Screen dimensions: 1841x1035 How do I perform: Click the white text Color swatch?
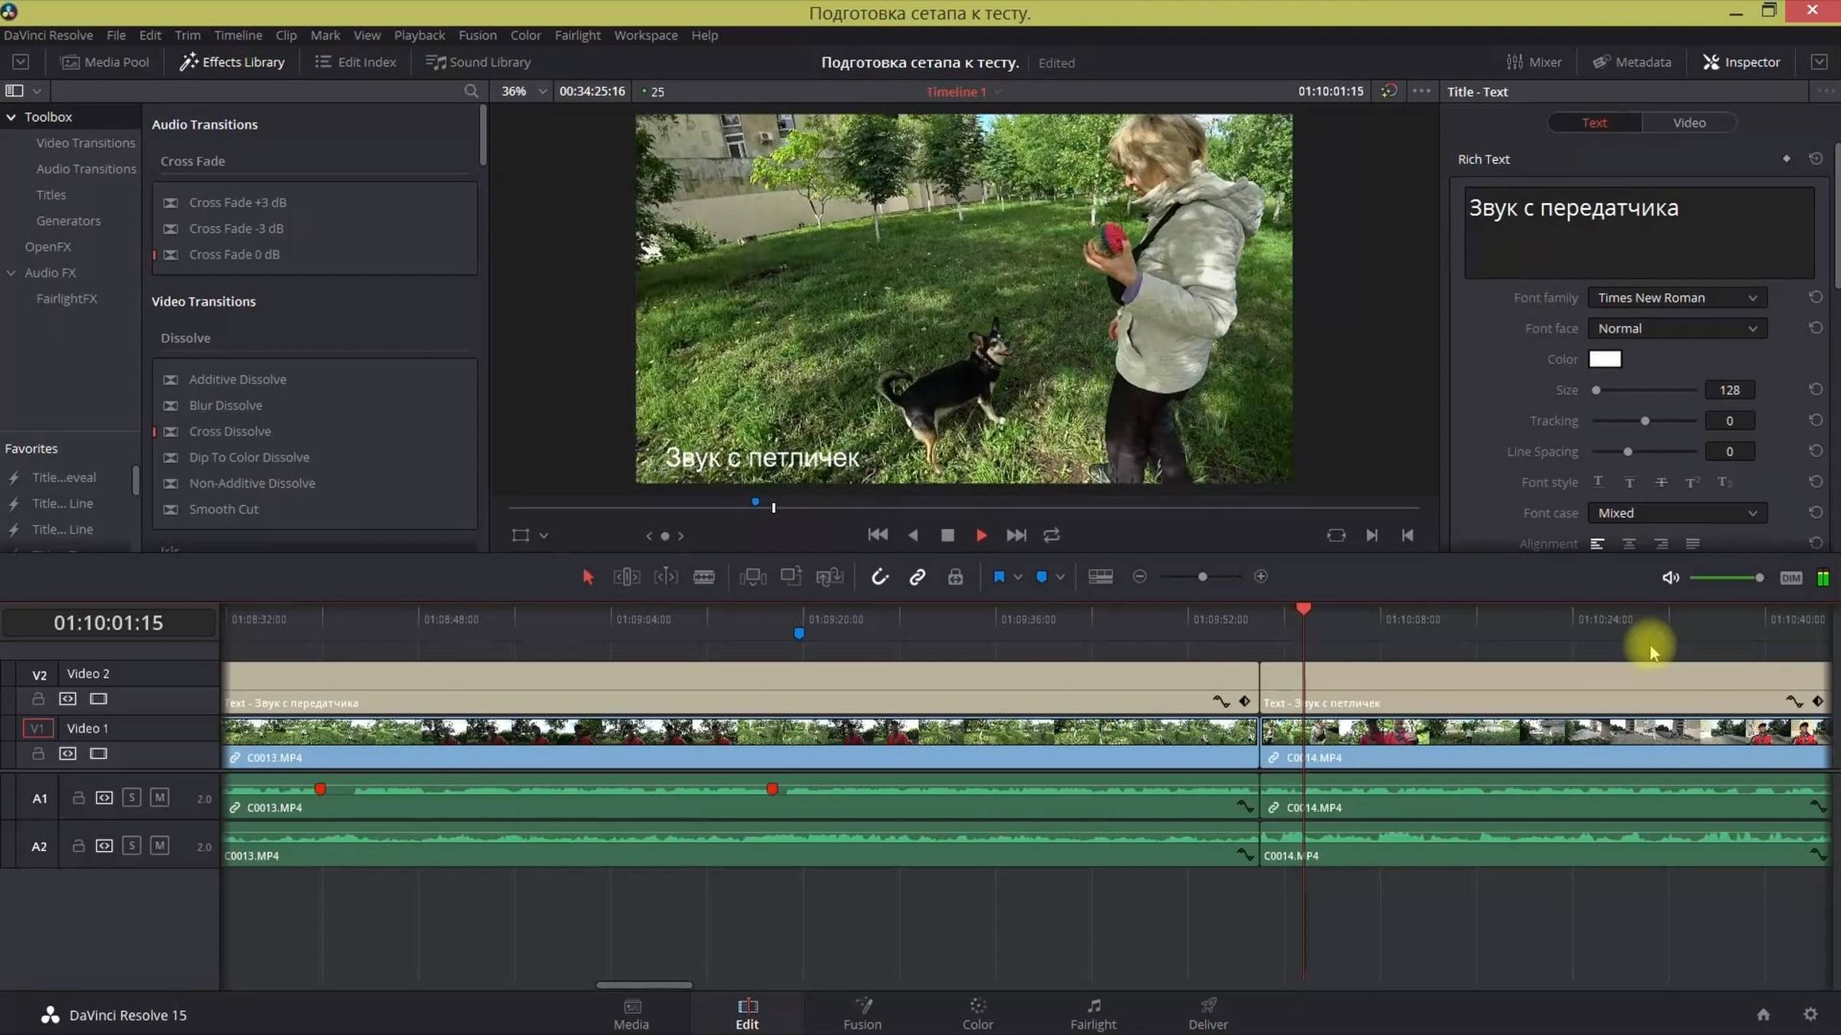1604,359
